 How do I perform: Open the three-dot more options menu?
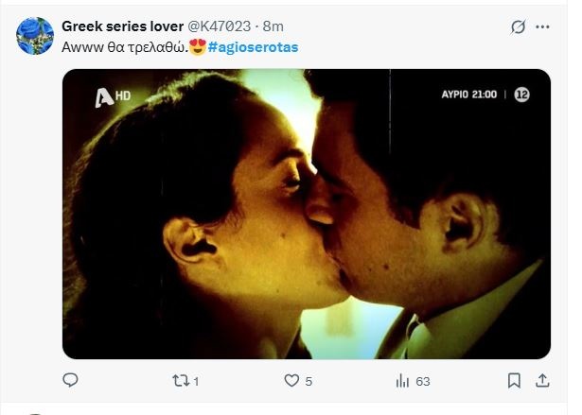coord(543,27)
